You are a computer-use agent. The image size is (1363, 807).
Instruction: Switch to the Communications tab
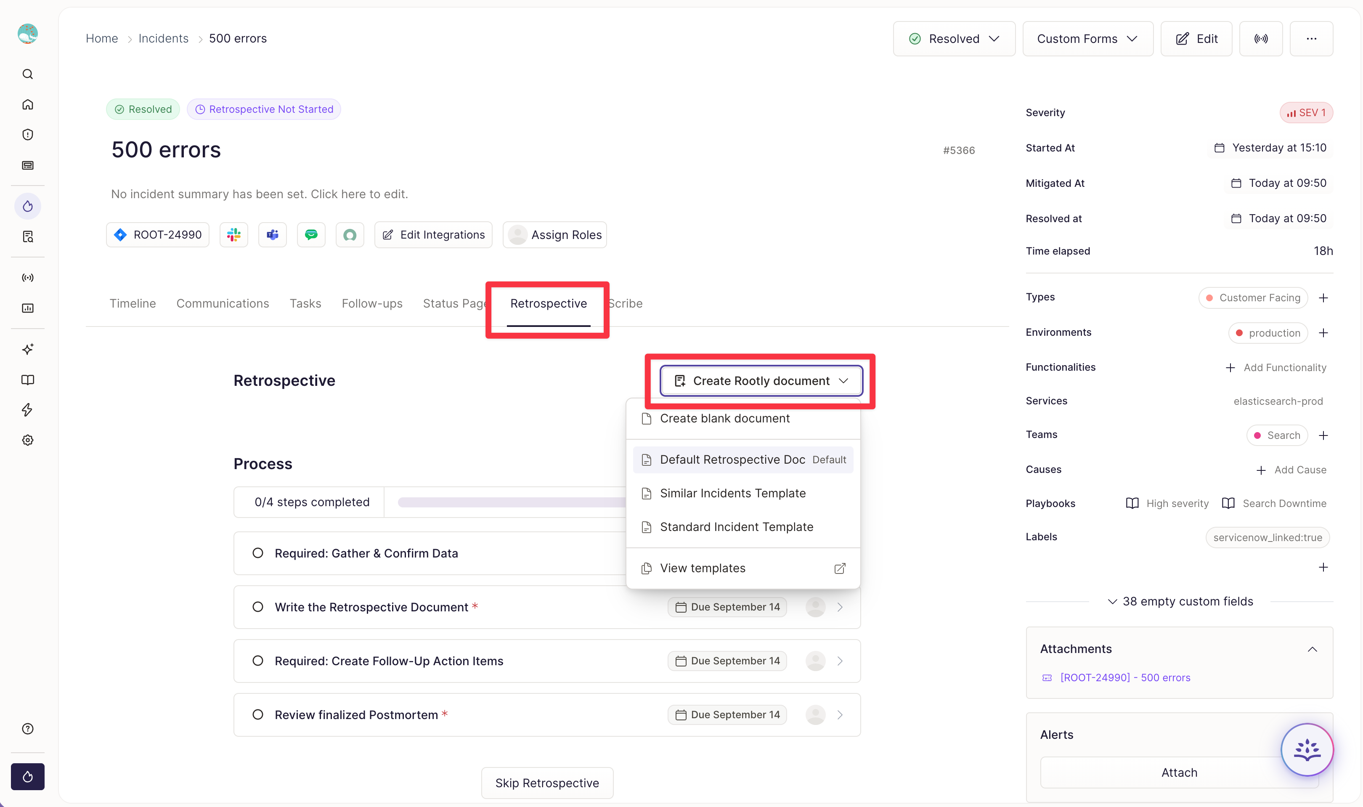coord(223,303)
